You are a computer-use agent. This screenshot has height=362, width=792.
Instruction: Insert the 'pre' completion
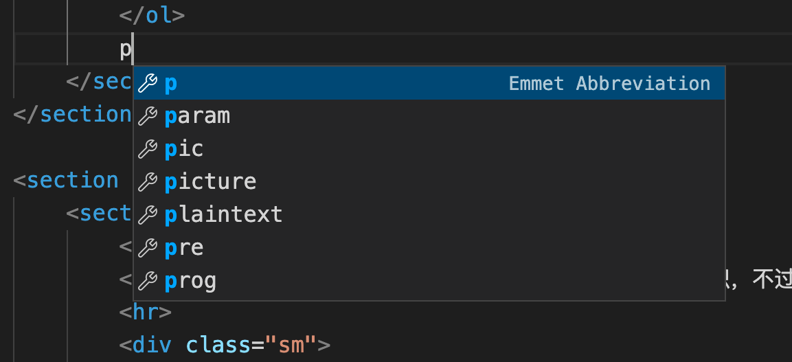(184, 248)
